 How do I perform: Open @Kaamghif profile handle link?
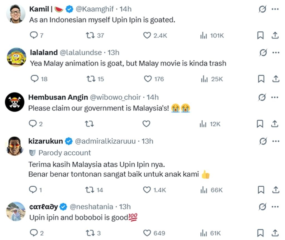[x=95, y=9]
